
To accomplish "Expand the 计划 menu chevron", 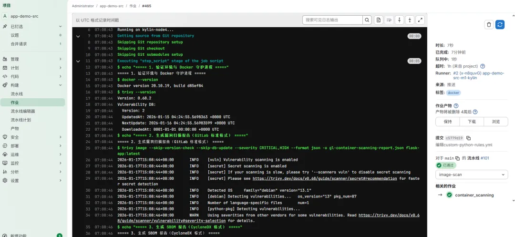I will (x=61, y=68).
